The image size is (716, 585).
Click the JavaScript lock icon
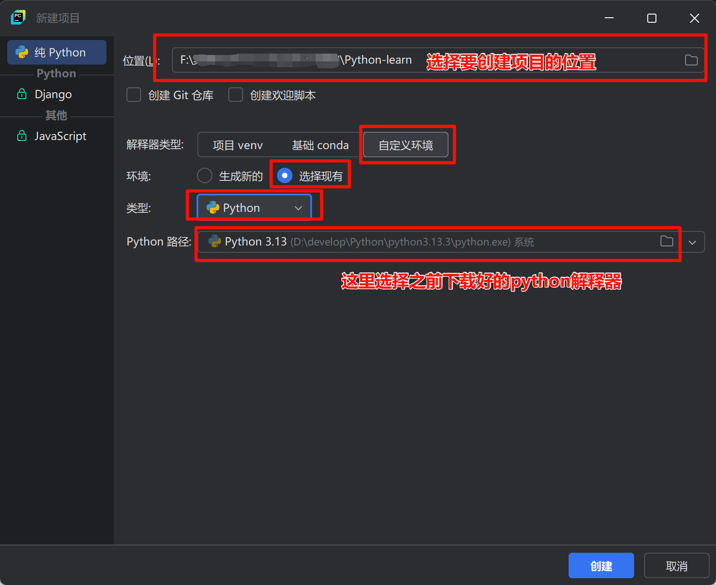[22, 136]
